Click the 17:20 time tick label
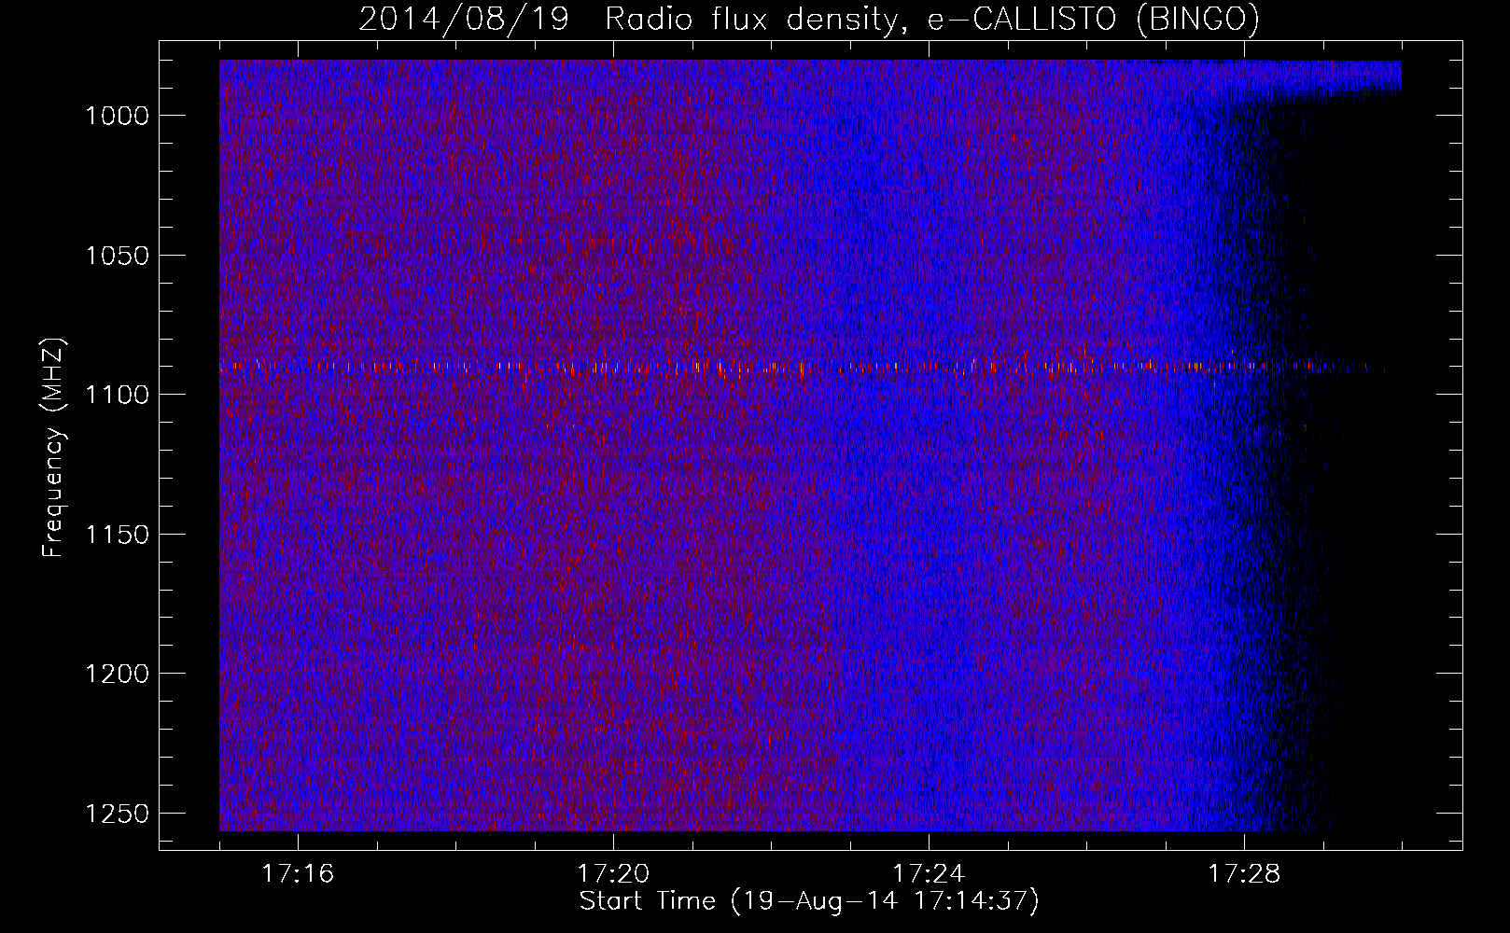 click(613, 874)
